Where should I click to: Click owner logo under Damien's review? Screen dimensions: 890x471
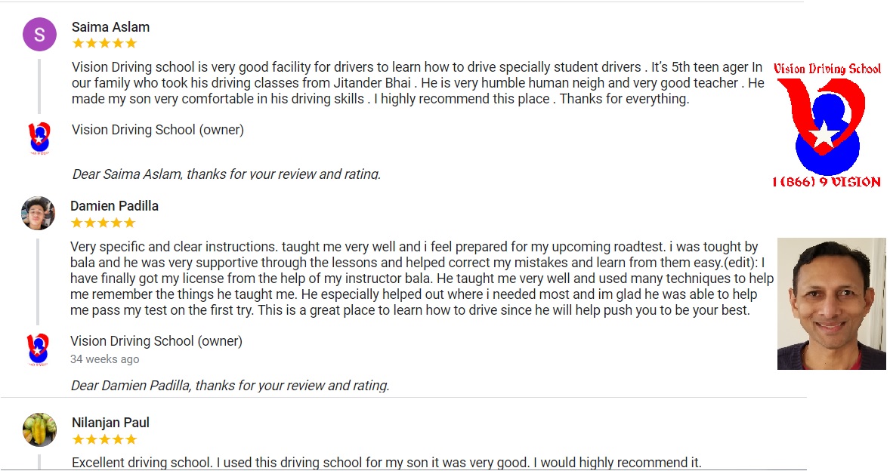point(38,349)
